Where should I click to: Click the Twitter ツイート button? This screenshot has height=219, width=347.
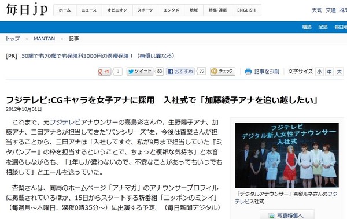(140, 71)
